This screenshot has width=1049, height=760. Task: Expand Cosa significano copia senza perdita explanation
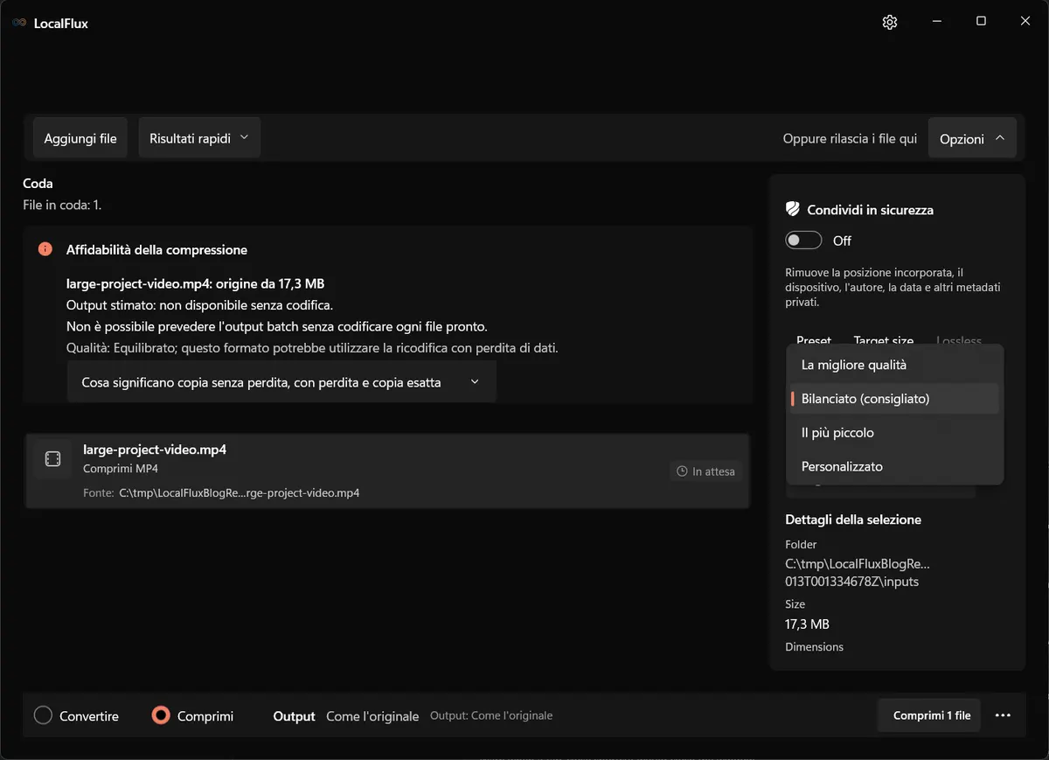click(281, 382)
